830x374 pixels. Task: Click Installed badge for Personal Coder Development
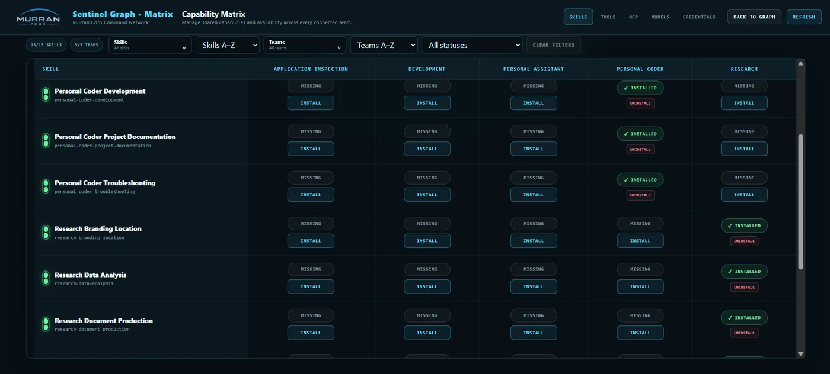[640, 88]
